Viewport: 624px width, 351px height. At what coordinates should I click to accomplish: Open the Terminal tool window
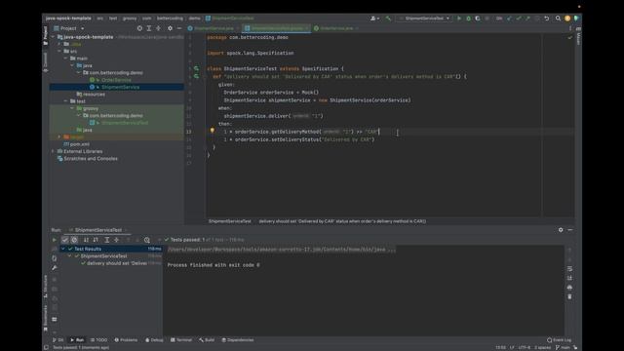(x=181, y=340)
